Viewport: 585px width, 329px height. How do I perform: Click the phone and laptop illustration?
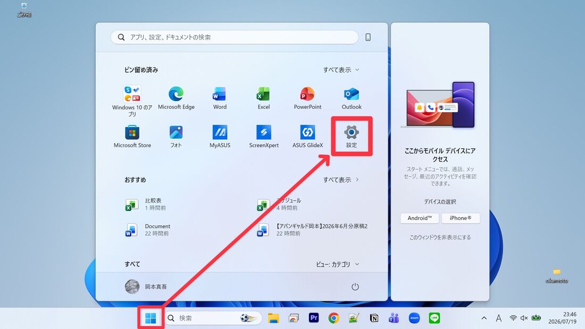[x=438, y=105]
